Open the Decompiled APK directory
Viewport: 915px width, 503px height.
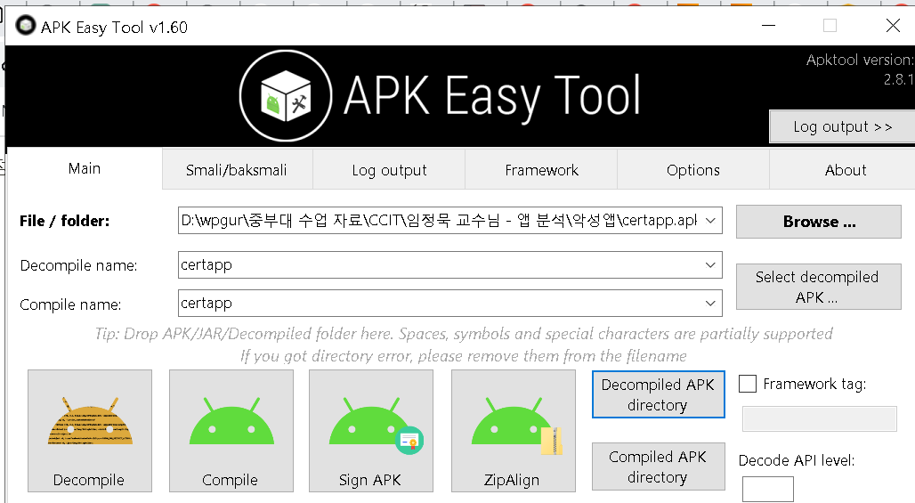coord(659,394)
